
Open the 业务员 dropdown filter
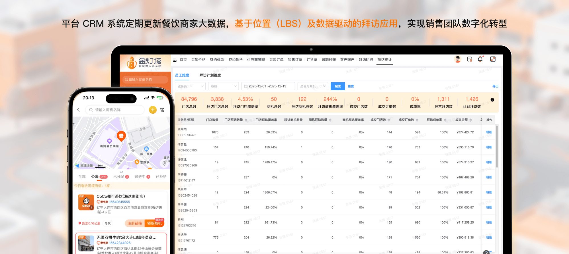[x=190, y=86]
